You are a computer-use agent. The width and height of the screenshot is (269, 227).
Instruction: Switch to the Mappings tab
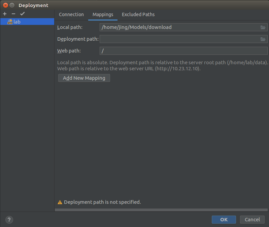(103, 14)
